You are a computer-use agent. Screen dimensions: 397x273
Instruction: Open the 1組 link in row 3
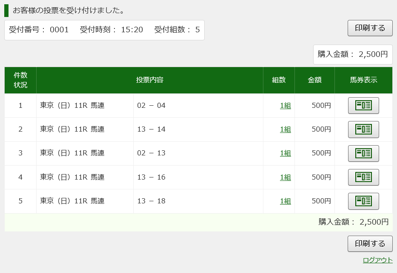286,153
